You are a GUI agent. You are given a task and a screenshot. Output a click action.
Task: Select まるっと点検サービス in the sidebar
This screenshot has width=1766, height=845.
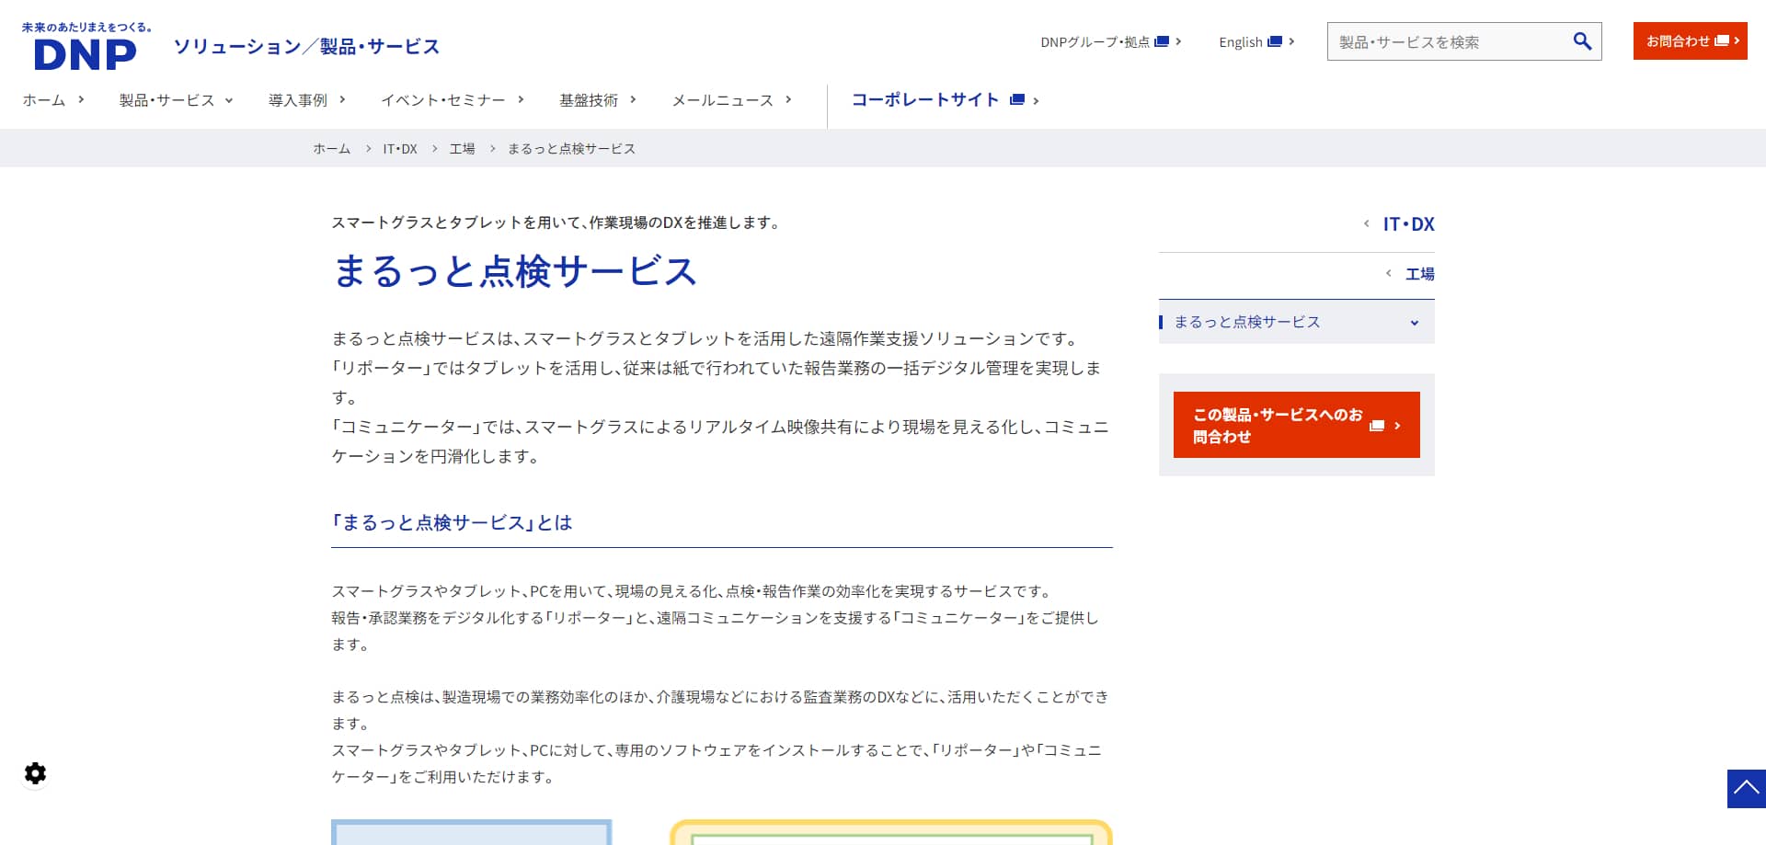point(1247,322)
